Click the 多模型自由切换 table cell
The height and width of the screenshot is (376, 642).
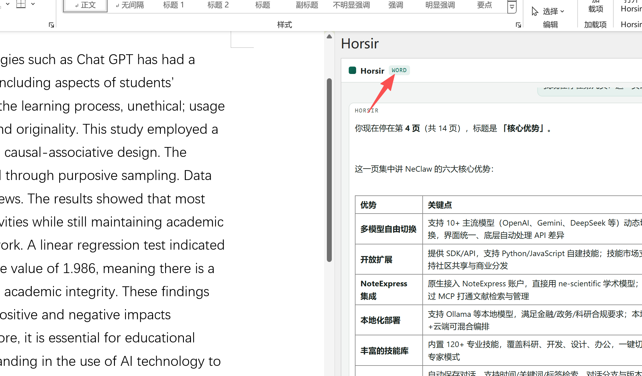[x=388, y=229]
